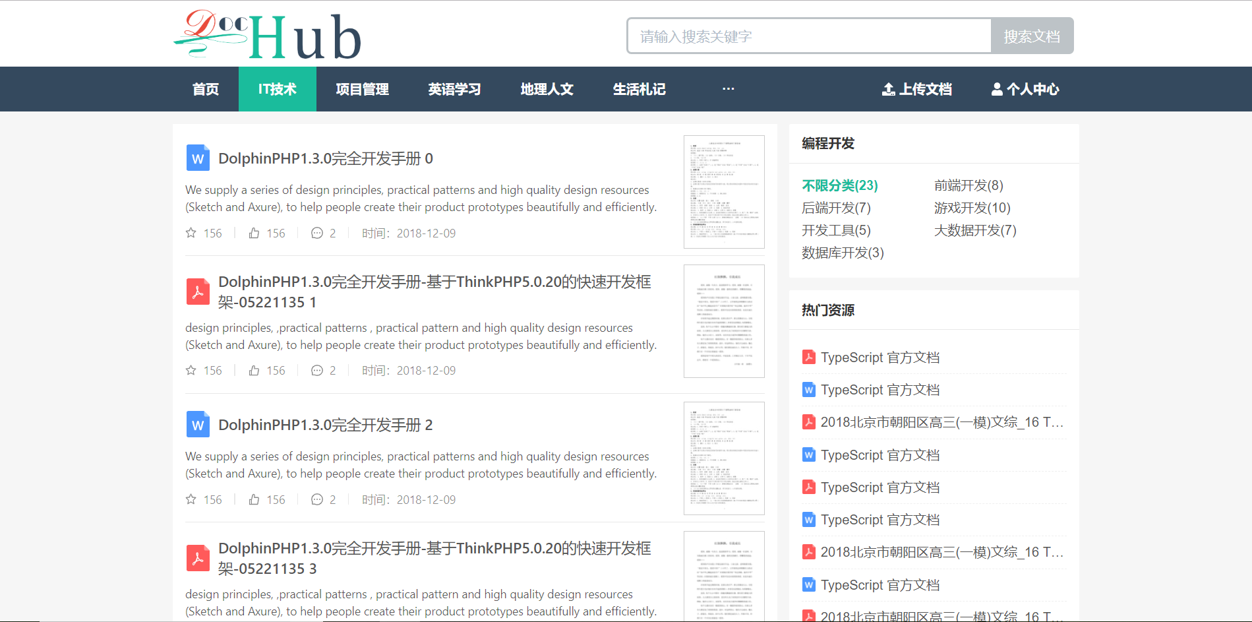This screenshot has width=1252, height=622.
Task: Open title ending 架-05221135 3
Action: pos(434,558)
